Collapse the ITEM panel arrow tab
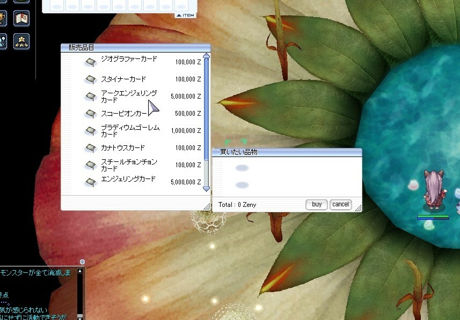Screen dimensions: 460x320 [x=185, y=15]
